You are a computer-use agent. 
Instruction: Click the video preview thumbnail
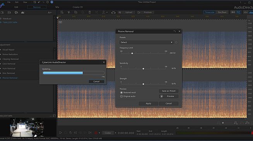(27, 128)
